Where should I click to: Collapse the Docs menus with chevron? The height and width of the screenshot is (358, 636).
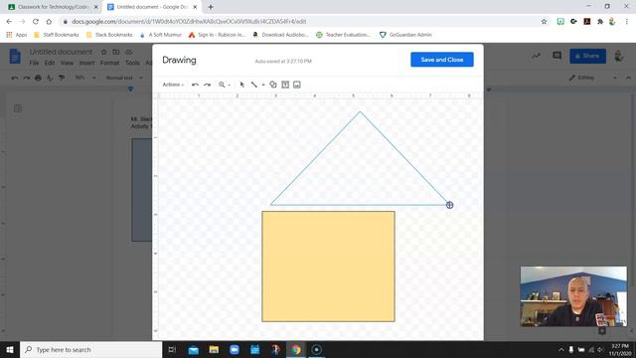tap(628, 78)
